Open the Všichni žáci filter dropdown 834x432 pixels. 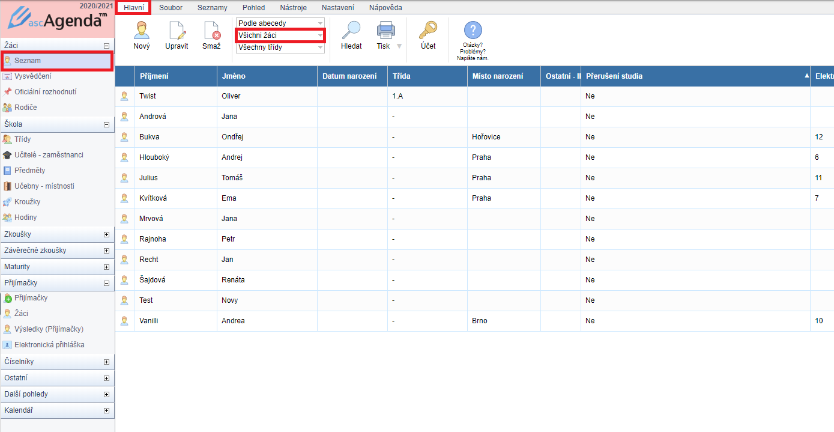click(x=280, y=35)
